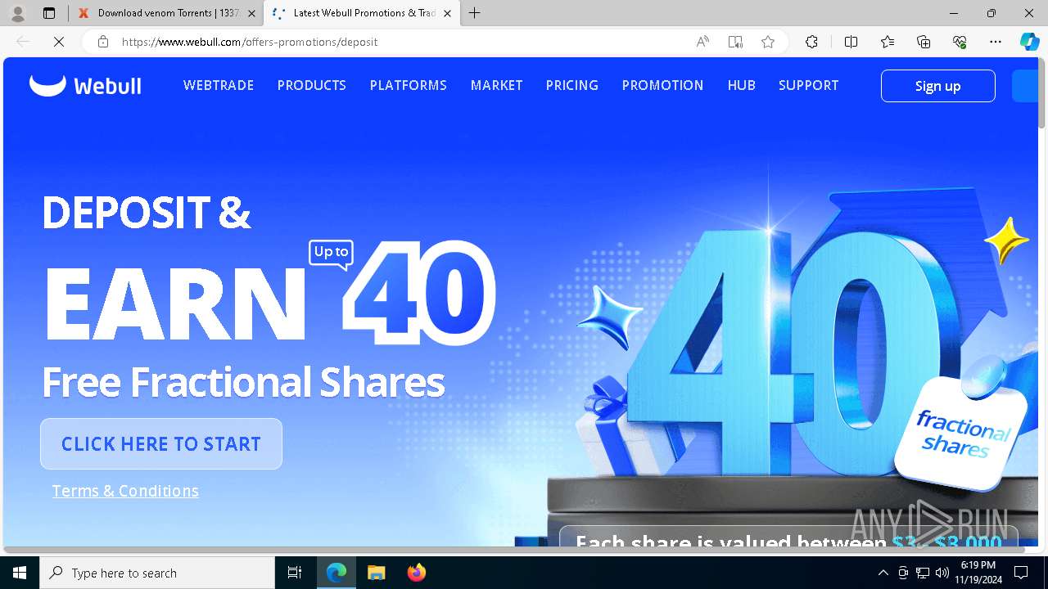Open Edge Settings and more menu

pos(996,42)
